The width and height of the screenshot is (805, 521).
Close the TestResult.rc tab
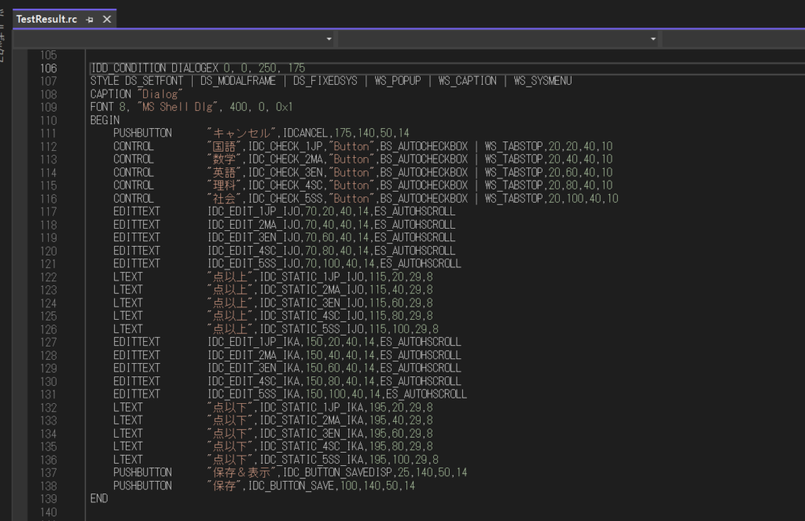pyautogui.click(x=107, y=19)
